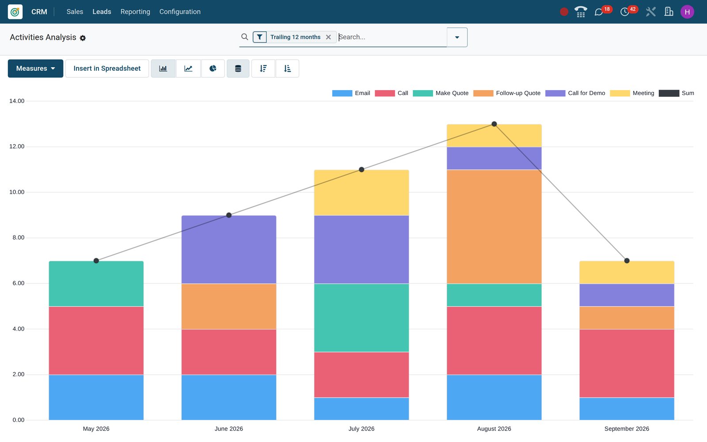Click the search magnifier icon

tap(244, 37)
